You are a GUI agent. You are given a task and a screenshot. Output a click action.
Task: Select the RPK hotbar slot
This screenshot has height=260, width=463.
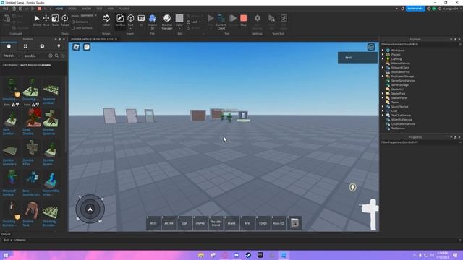point(247,223)
